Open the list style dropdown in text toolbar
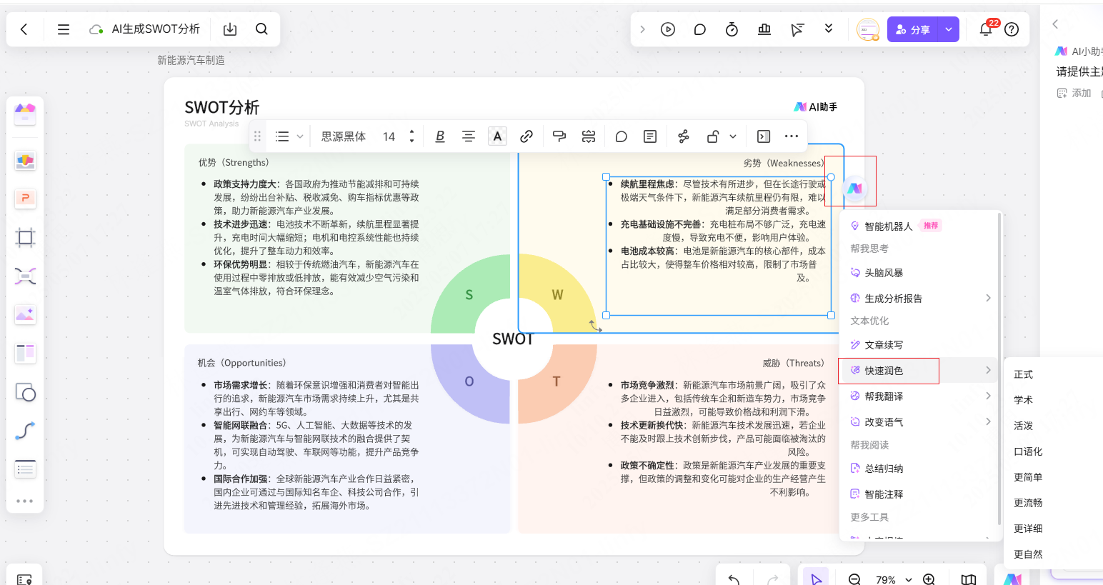Viewport: 1103px width, 585px height. tap(291, 136)
